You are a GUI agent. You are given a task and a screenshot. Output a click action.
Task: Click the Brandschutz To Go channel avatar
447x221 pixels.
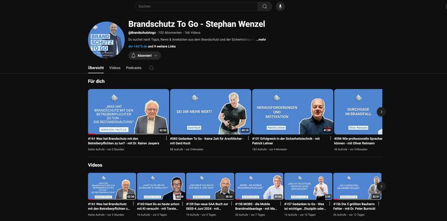tap(106, 40)
